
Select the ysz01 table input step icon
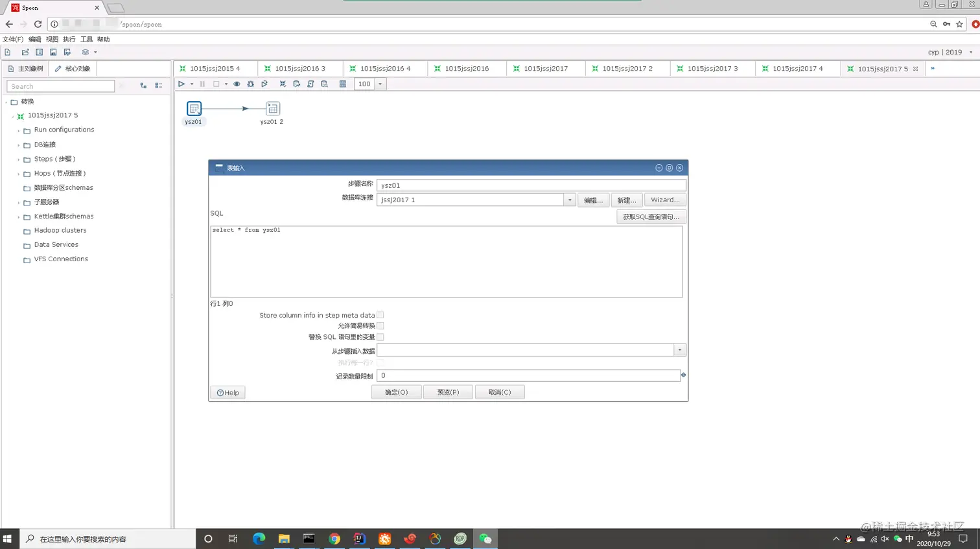point(194,108)
